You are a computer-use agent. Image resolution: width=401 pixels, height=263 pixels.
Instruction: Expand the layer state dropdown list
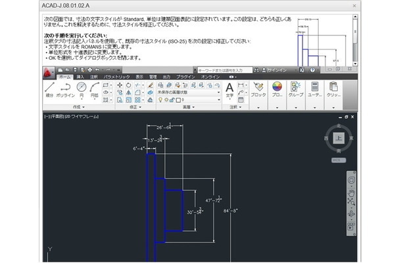coord(218,93)
